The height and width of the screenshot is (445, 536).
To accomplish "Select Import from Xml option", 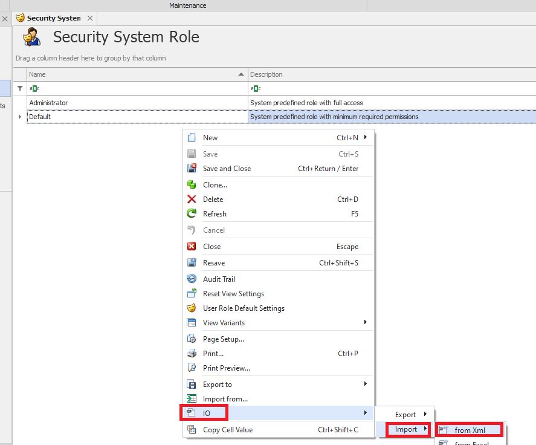I will pyautogui.click(x=470, y=430).
